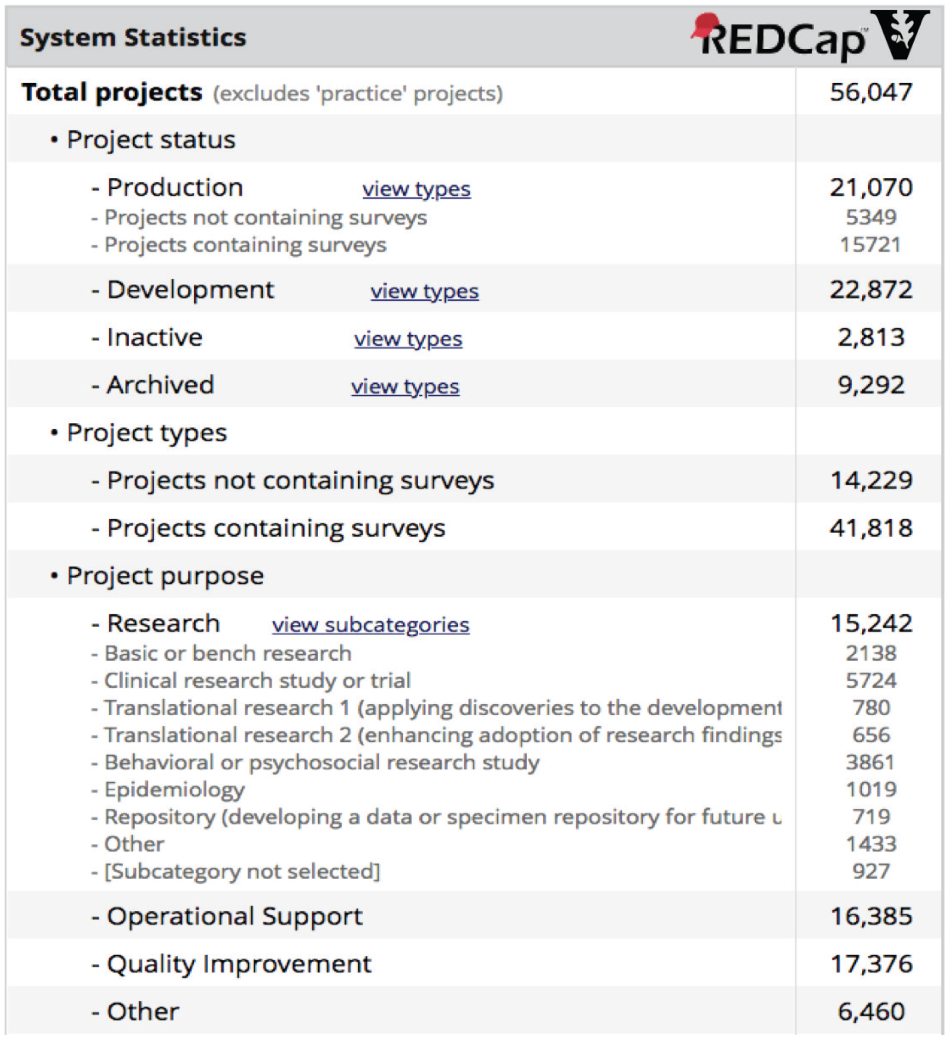This screenshot has width=950, height=1038.
Task: Click the Inactive count 2,813
Action: tap(870, 337)
